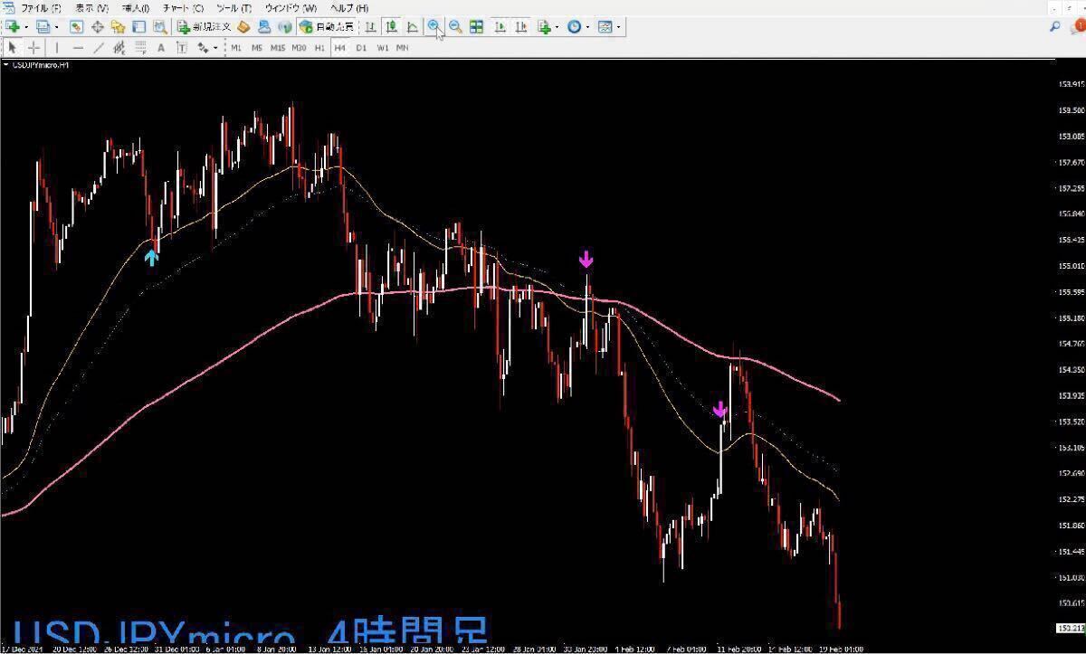Open the Profiles toolbar icon

point(42,26)
